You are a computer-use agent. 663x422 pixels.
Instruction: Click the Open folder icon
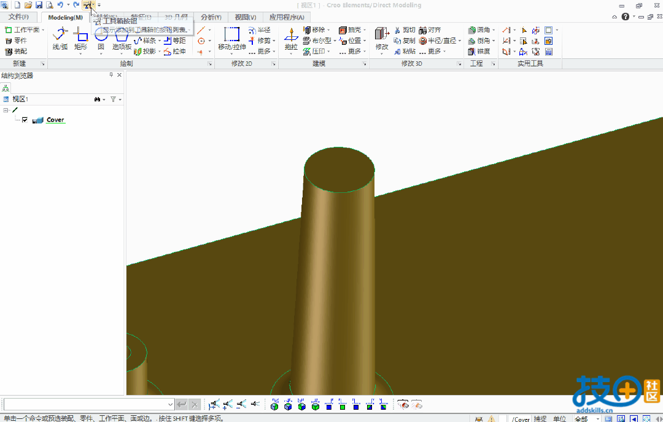click(28, 5)
